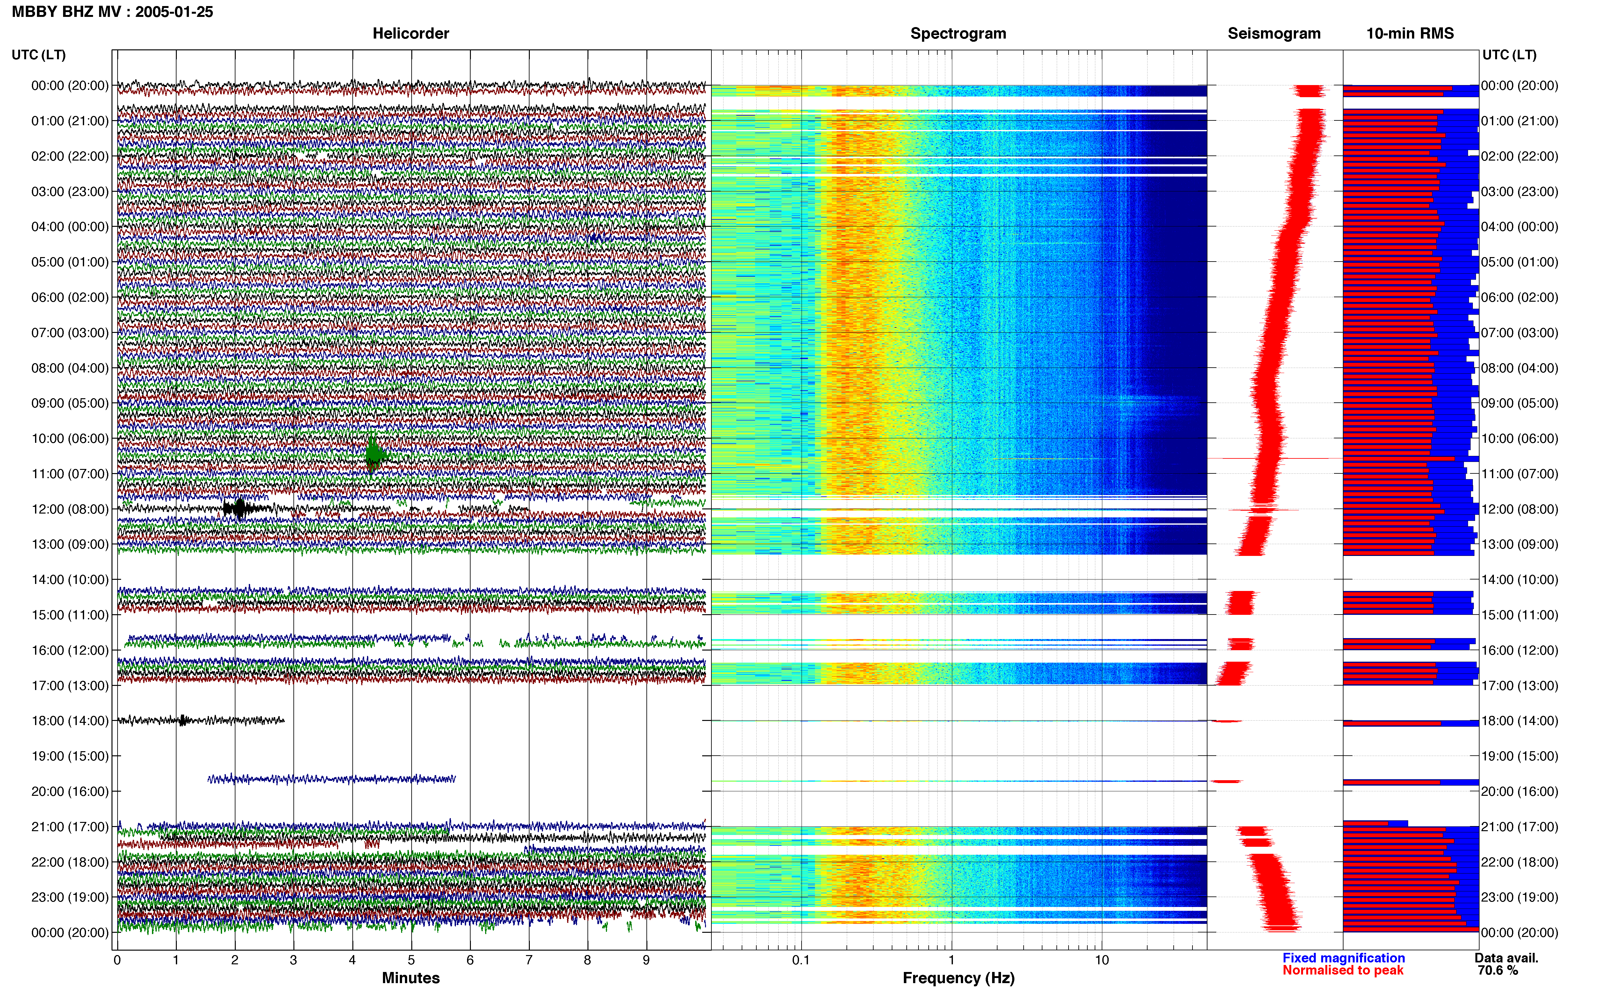Click the left '03:00 (23:00)' time label
This screenshot has height=1000, width=1599.
(x=70, y=192)
